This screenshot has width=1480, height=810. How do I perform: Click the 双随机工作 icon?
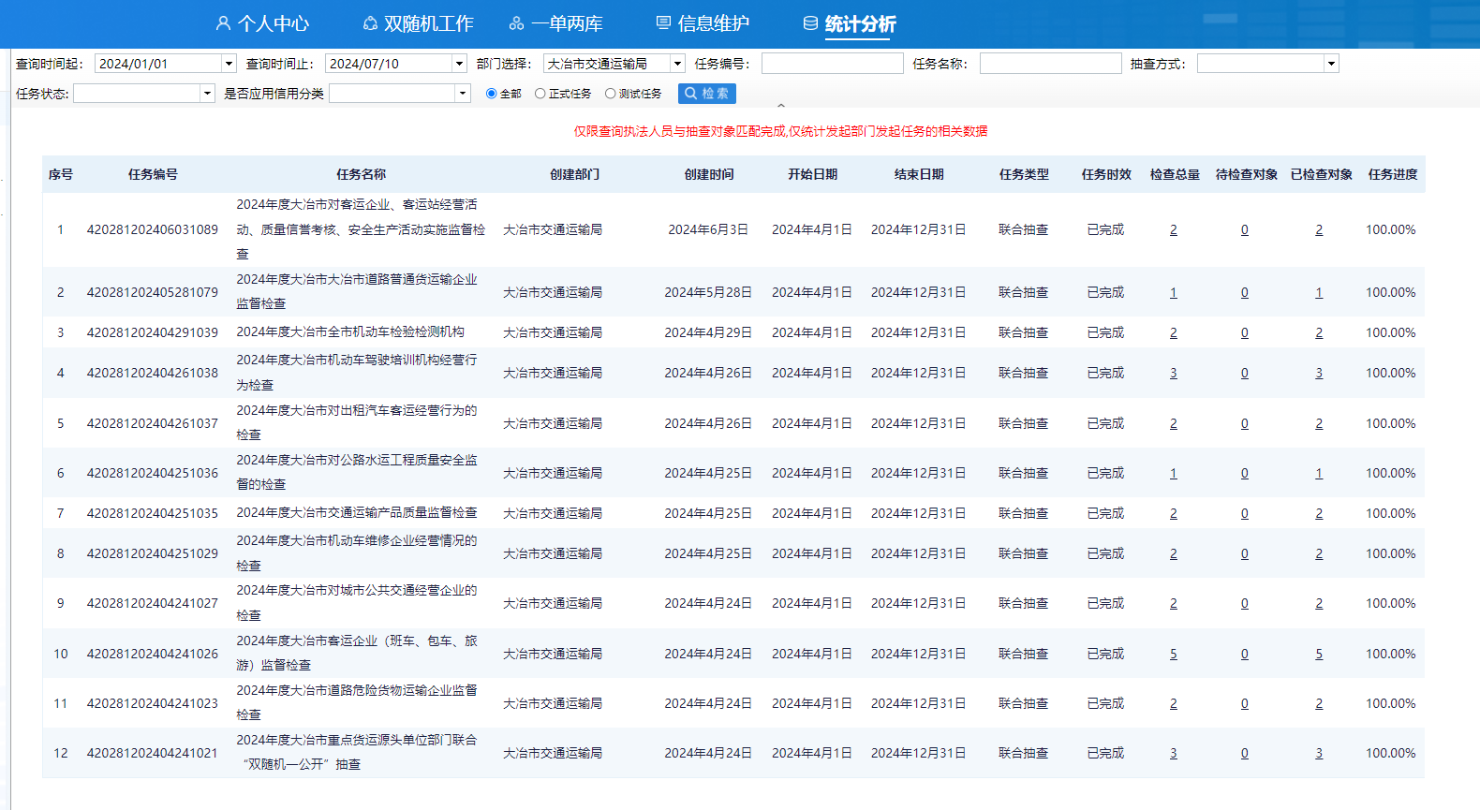click(x=370, y=23)
